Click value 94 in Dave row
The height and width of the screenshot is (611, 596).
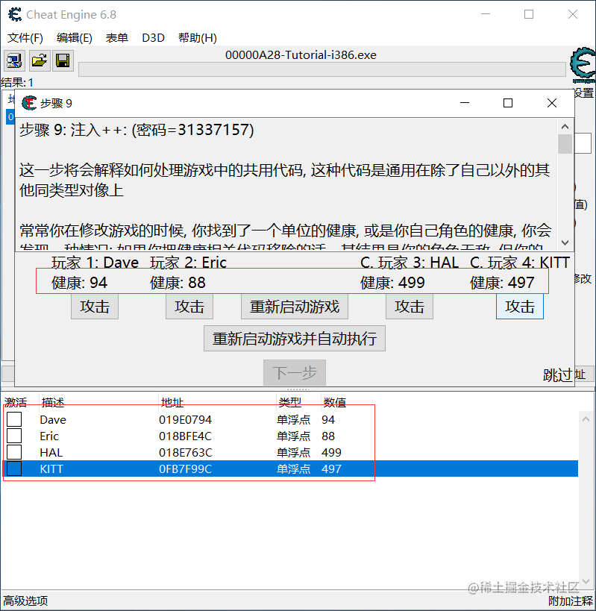click(x=328, y=420)
